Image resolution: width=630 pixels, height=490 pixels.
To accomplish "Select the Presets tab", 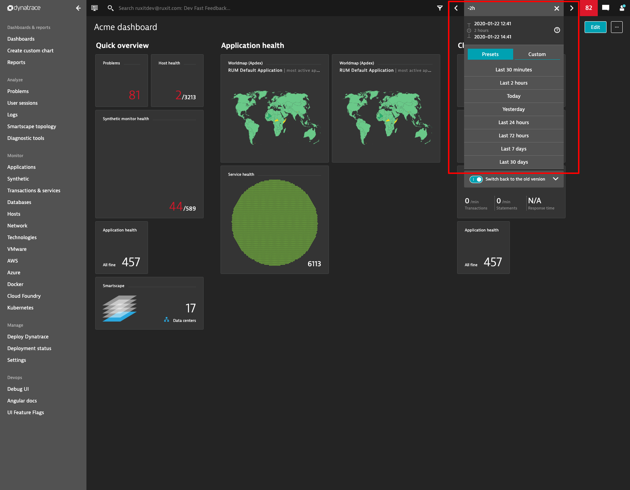I will point(490,54).
